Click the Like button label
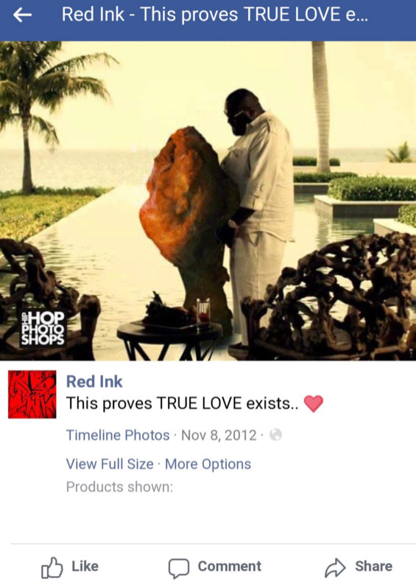Viewport: 416px width, 587px height. point(85,566)
